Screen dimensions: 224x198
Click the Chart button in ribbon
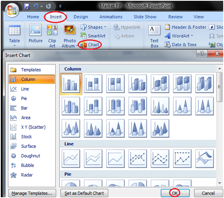click(x=90, y=45)
